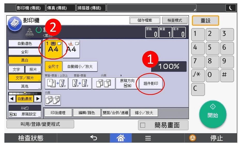
Task: Select 自動選色 color mode
Action: point(25,44)
